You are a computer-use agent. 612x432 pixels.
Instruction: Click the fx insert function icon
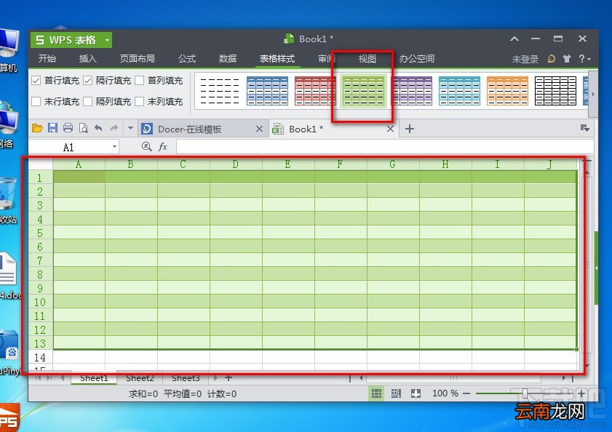coord(163,147)
